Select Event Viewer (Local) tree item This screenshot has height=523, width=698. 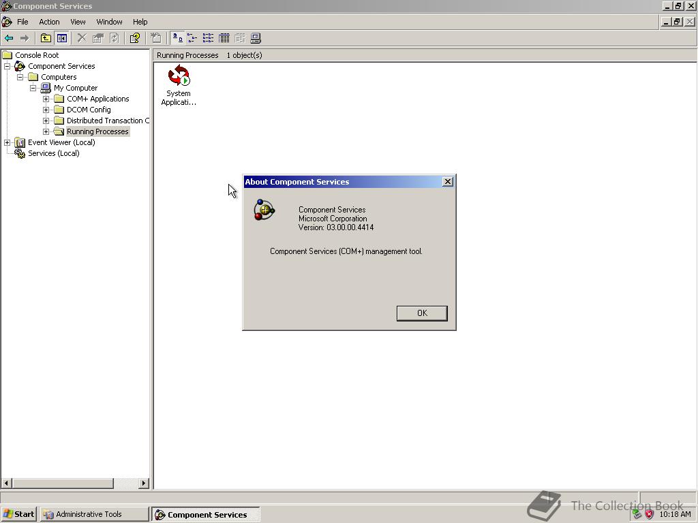coord(61,142)
